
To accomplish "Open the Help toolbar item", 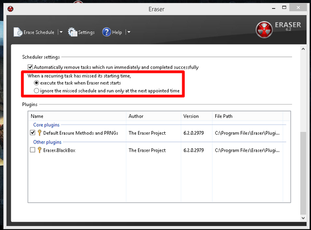I will 112,32.
